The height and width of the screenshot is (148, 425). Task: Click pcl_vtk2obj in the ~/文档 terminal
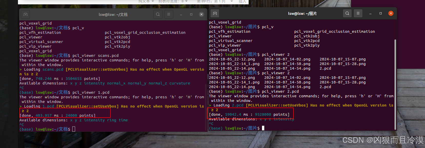[117, 37]
